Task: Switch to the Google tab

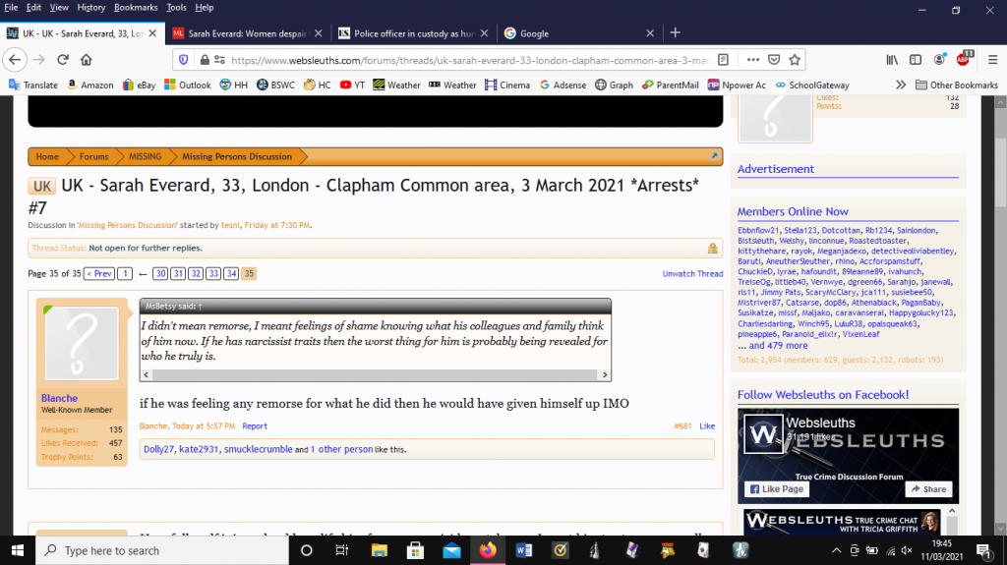Action: [575, 32]
